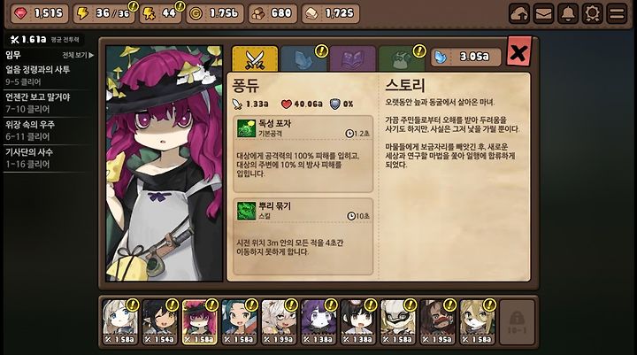Image resolution: width=637 pixels, height=355 pixels.
Task: Switch to the blue crystal tab
Action: [x=303, y=59]
